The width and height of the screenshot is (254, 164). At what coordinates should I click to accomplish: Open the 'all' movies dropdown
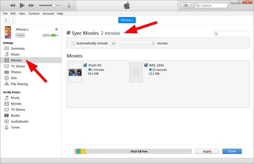pos(133,43)
